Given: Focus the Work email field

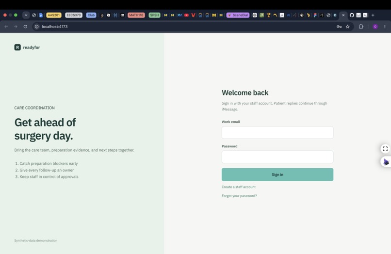Looking at the screenshot, I should pyautogui.click(x=277, y=132).
